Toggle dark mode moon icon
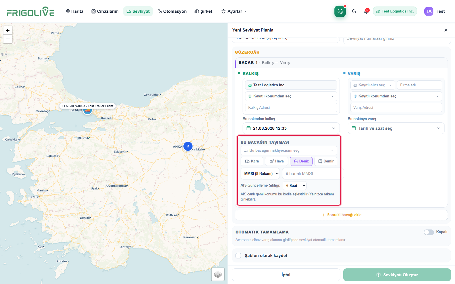The image size is (455, 284). pyautogui.click(x=354, y=11)
